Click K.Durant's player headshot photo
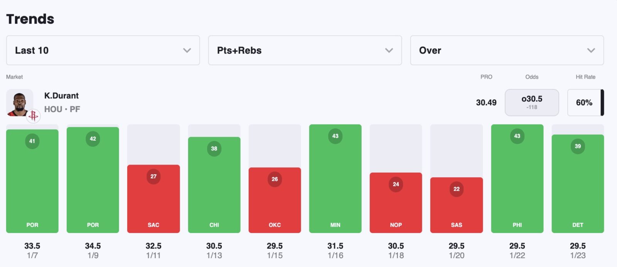 [x=19, y=102]
